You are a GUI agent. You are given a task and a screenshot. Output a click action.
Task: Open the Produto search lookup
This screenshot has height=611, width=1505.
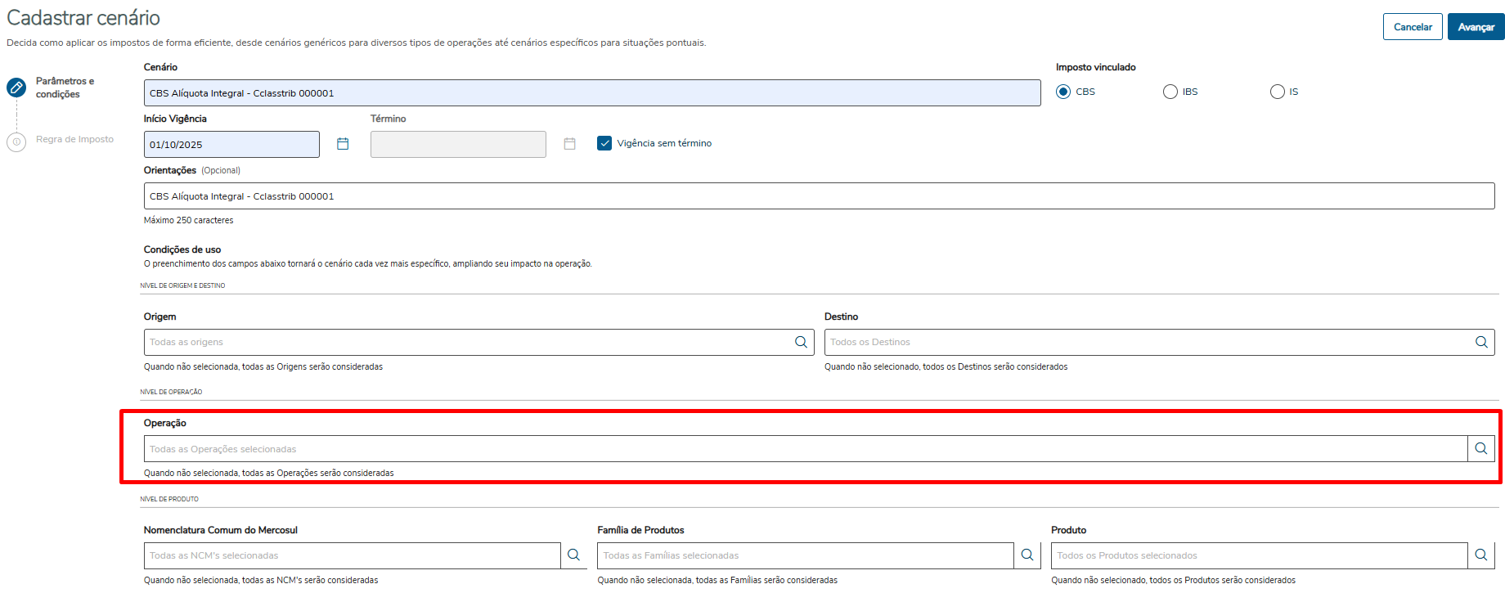click(1481, 555)
